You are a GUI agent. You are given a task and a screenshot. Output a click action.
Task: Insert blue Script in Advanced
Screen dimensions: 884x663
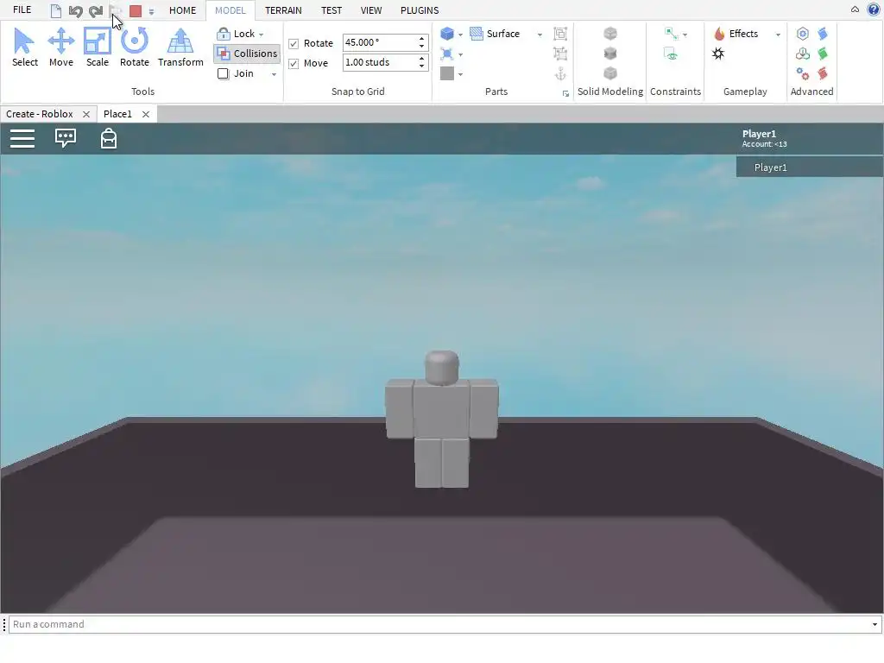pyautogui.click(x=823, y=34)
